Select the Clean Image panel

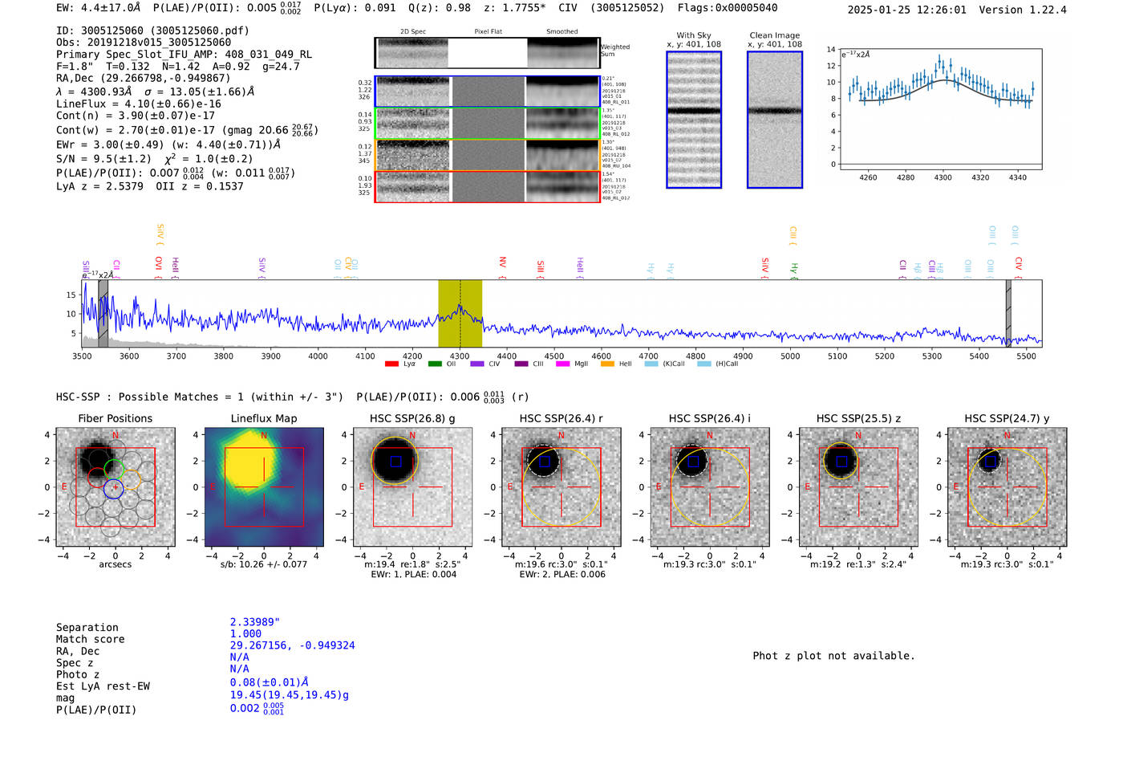pyautogui.click(x=775, y=120)
